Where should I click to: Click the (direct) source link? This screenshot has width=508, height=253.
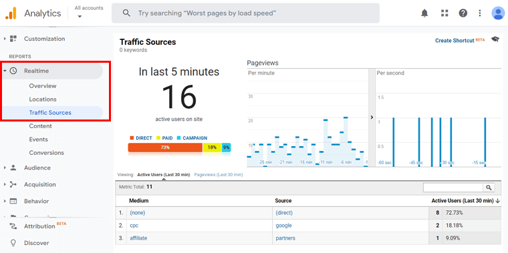tap(284, 213)
